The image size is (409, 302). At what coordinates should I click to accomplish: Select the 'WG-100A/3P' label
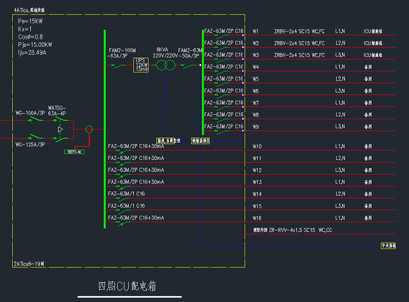30,113
